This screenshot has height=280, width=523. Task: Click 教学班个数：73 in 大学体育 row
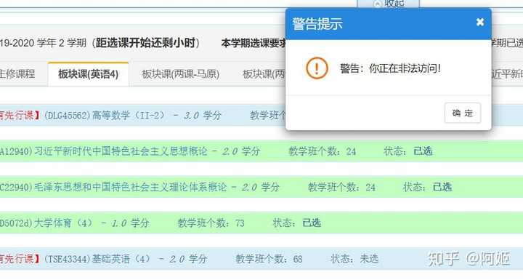point(211,223)
